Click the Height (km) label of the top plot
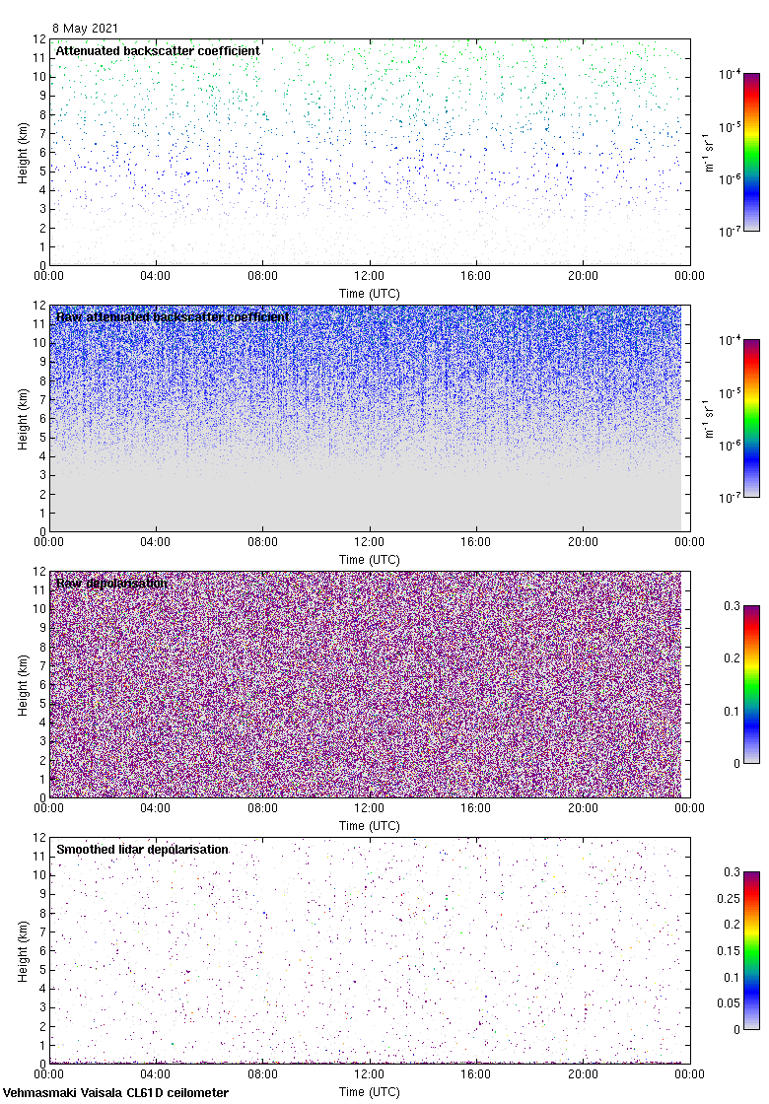Image resolution: width=769 pixels, height=1104 pixels. click(x=23, y=153)
